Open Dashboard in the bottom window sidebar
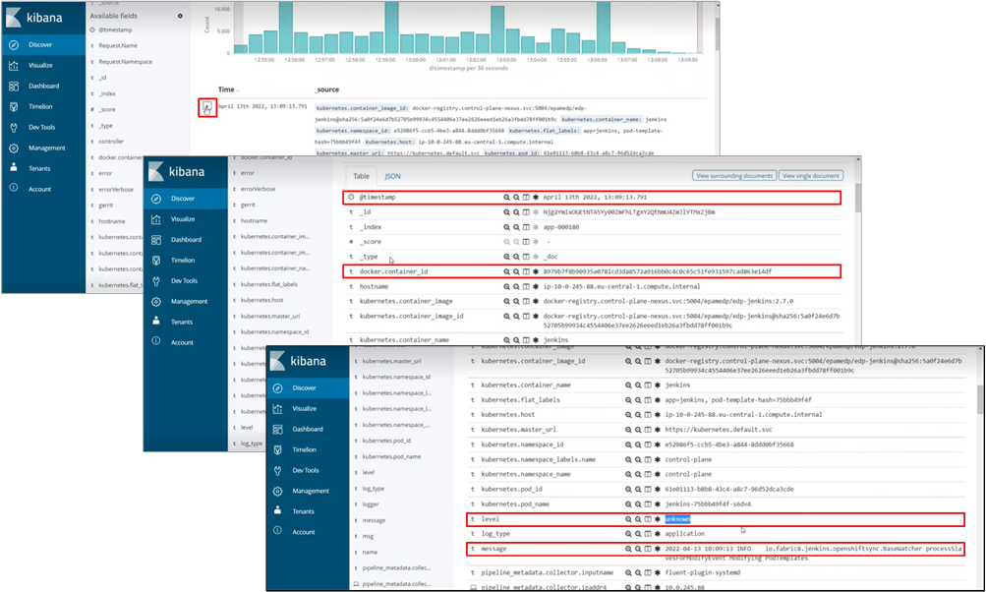This screenshot has width=986, height=592. point(307,429)
